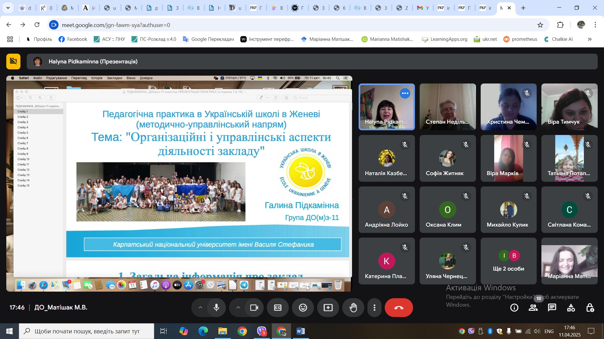Image resolution: width=604 pixels, height=339 pixels.
Task: Open the Activities panel icon
Action: 571,308
